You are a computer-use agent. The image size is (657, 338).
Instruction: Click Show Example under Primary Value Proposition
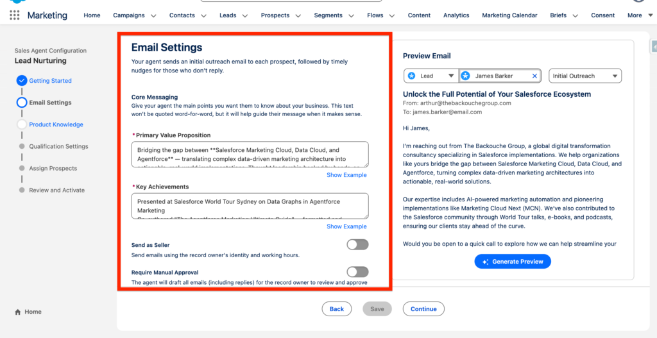tap(346, 175)
